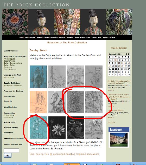The height and width of the screenshot is (165, 146).
Task: Open Search Our Collections link
Action: (14, 139)
